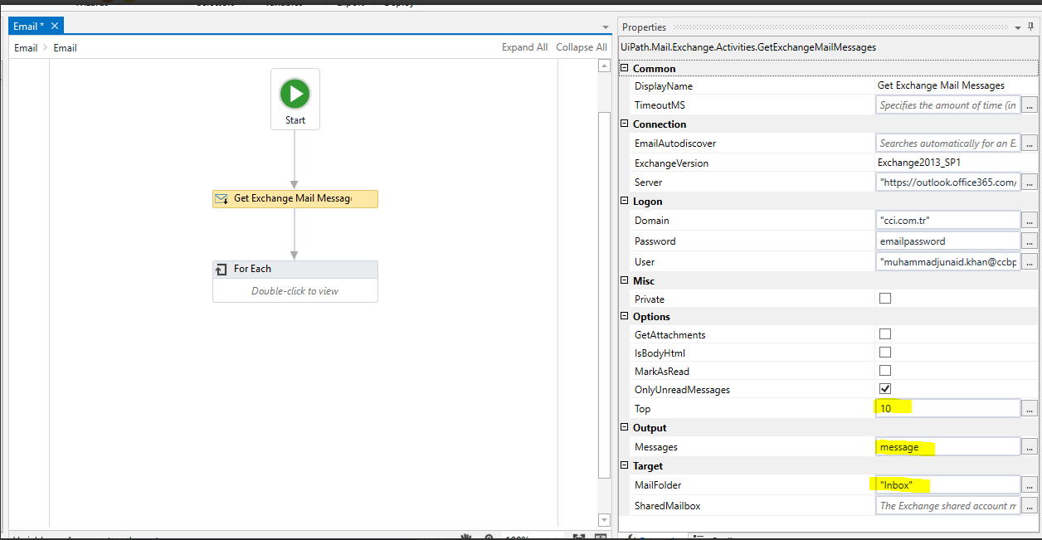1042x540 pixels.
Task: Click the designer vertical scrollbar
Action: (x=604, y=294)
